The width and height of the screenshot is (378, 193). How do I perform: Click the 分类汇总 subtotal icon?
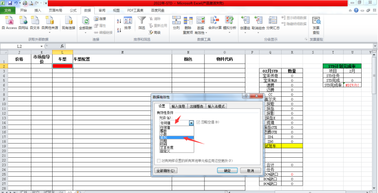tap(273, 21)
